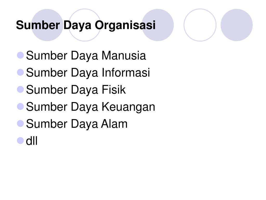Select the Sumber Daya Manusia bullet text

point(86,56)
